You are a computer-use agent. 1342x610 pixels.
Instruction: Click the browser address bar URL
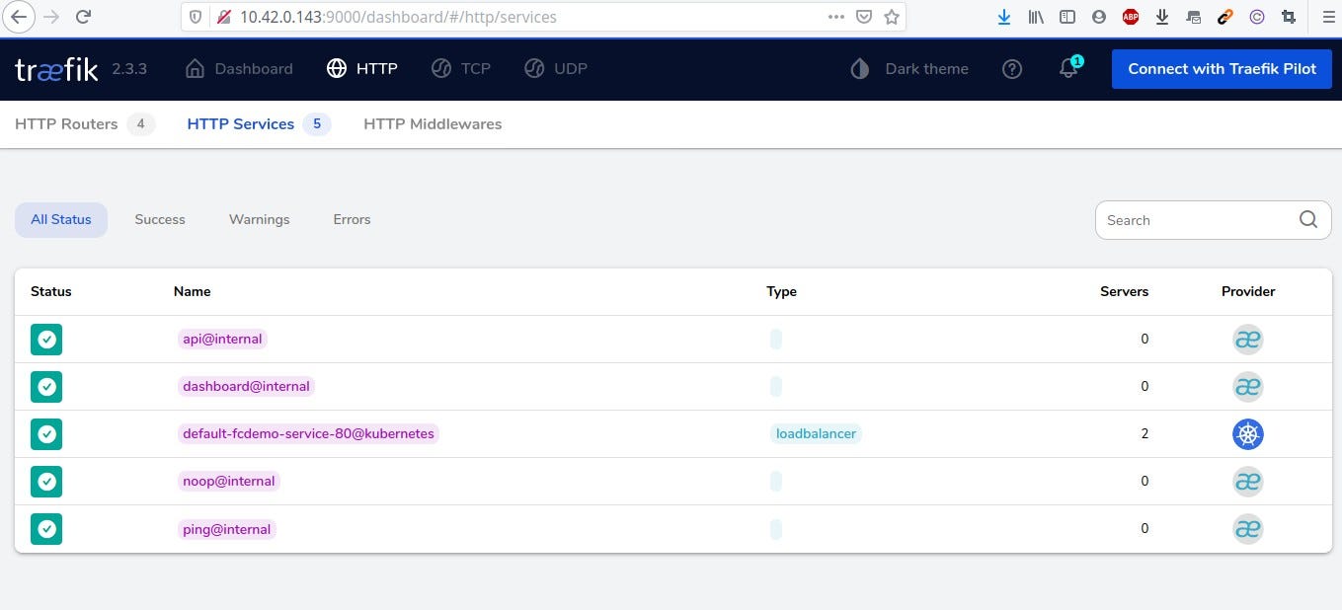pyautogui.click(x=398, y=17)
